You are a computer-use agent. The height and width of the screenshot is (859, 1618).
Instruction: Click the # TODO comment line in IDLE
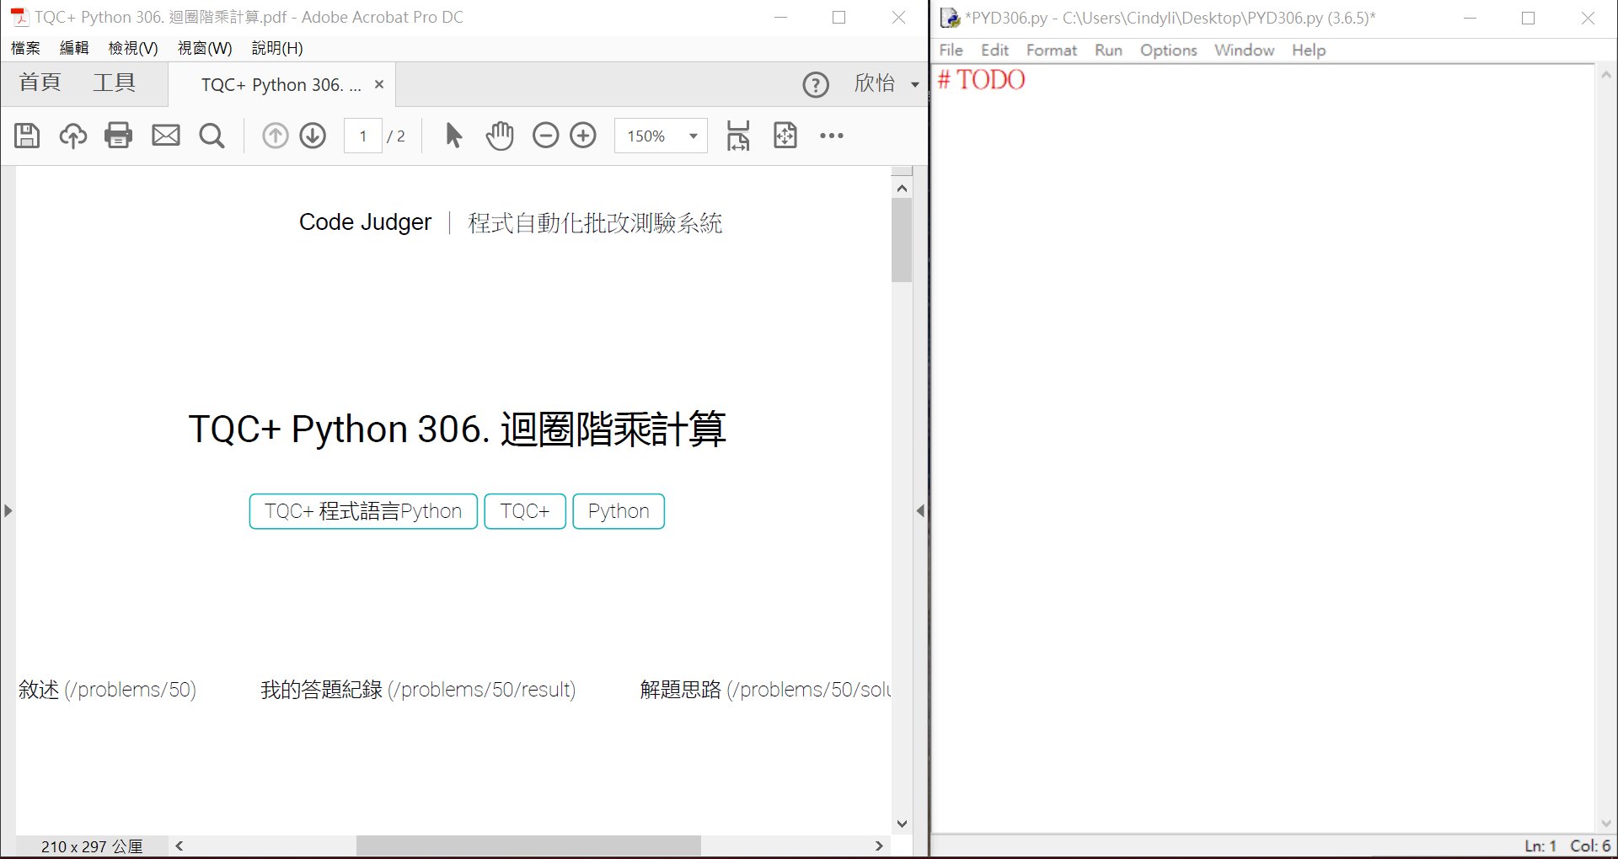982,80
